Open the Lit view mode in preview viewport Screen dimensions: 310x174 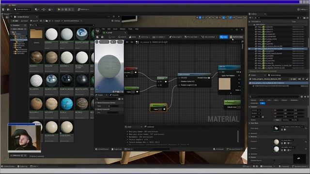click(113, 42)
